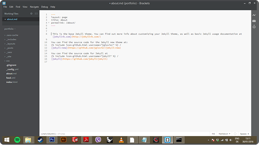This screenshot has width=259, height=145.
Task: Click the Working Files header
Action: click(x=11, y=14)
